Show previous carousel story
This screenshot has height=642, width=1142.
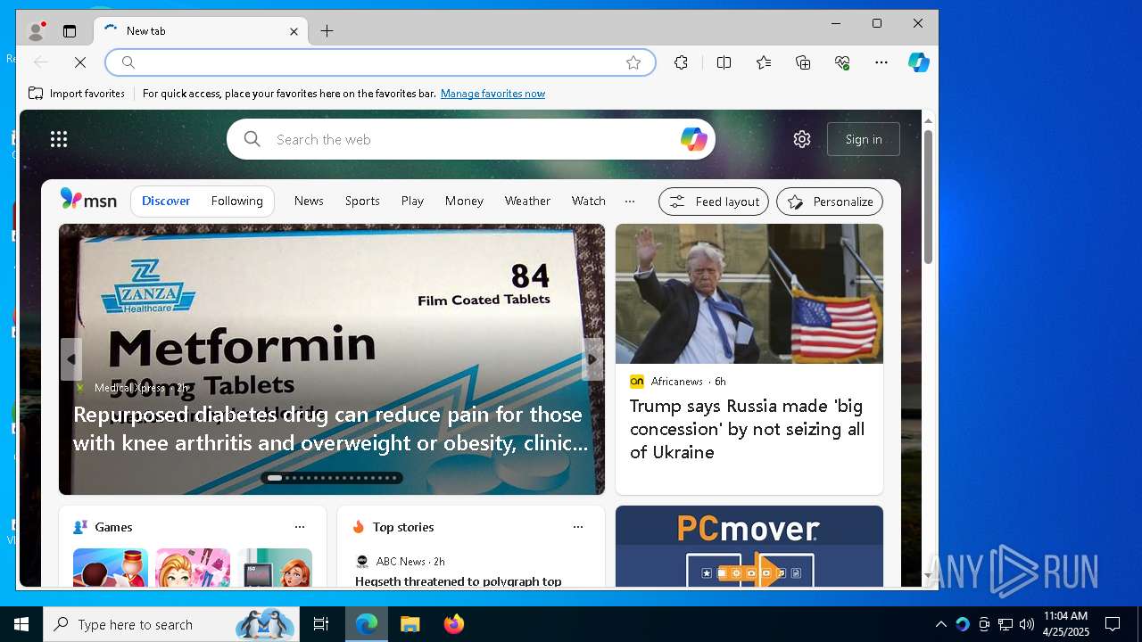[71, 359]
